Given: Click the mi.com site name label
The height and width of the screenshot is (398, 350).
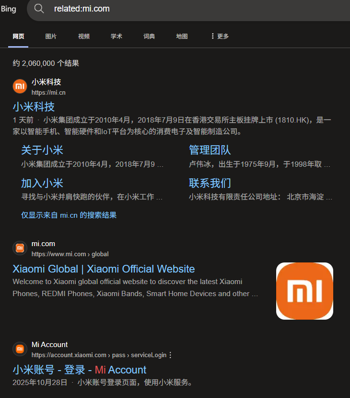Looking at the screenshot, I should click(43, 244).
